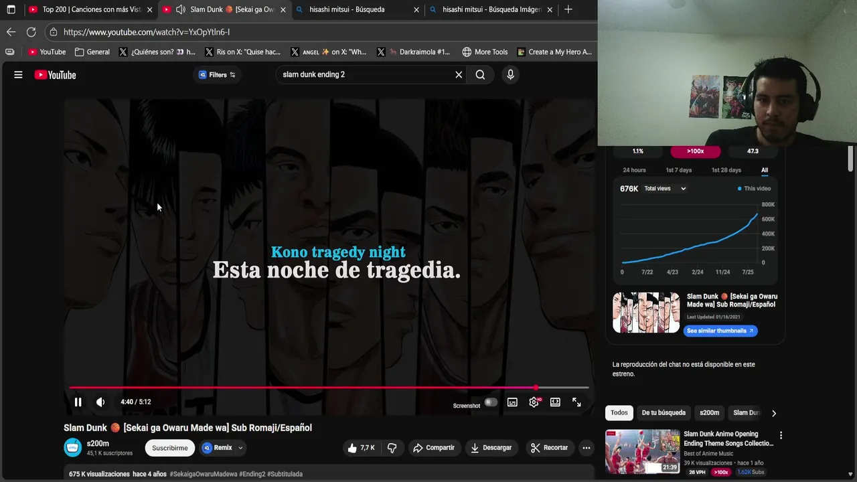Viewport: 857px width, 482px height.
Task: Switch to theater mode
Action: click(x=555, y=402)
